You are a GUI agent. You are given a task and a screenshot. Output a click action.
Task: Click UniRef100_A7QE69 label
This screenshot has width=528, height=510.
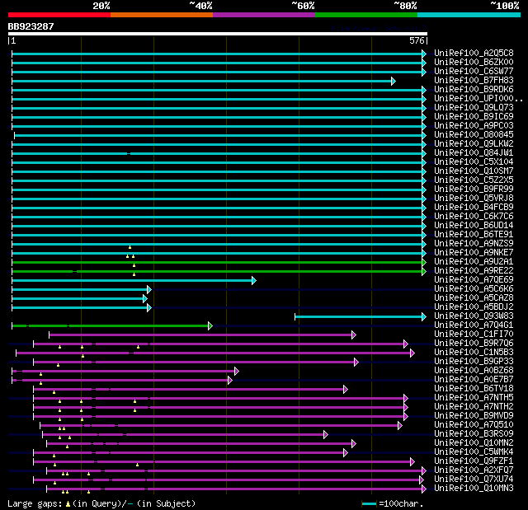point(474,280)
